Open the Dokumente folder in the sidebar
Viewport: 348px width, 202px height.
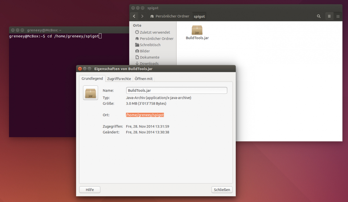click(x=147, y=57)
